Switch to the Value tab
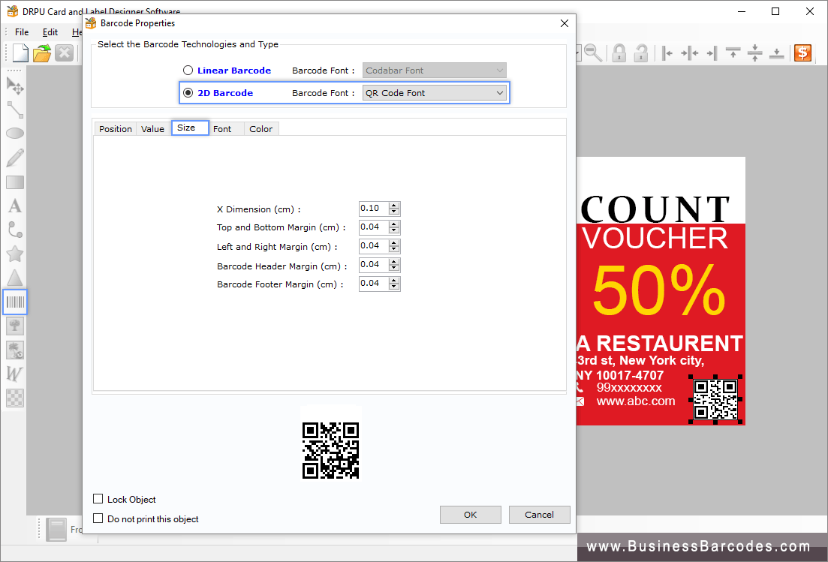 [152, 129]
